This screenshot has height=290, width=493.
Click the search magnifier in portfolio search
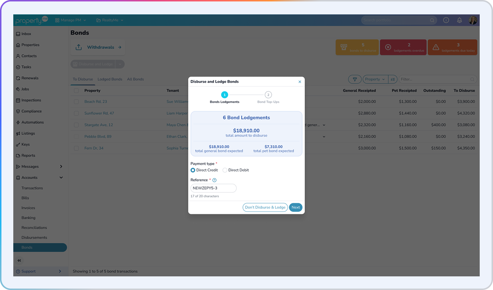(x=432, y=20)
